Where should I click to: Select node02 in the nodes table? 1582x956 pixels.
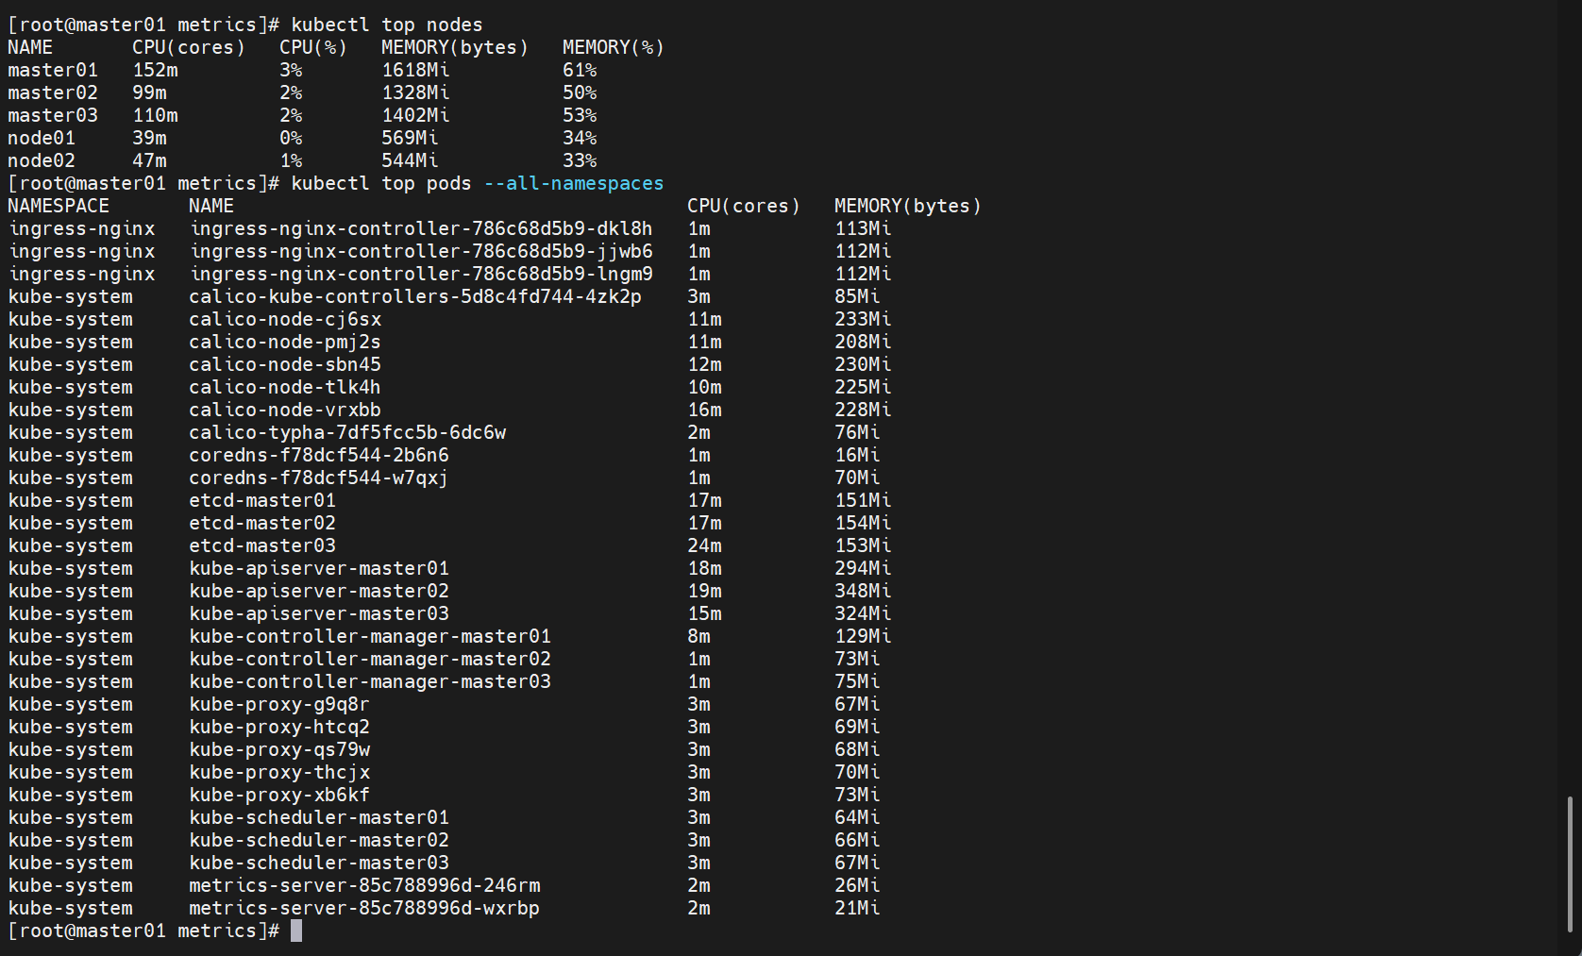click(42, 160)
